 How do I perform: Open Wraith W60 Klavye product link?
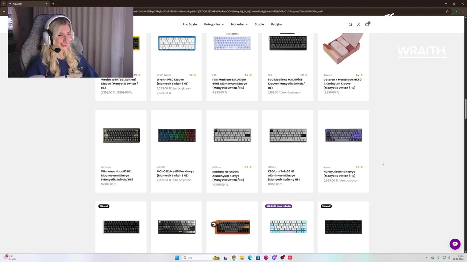(173, 82)
